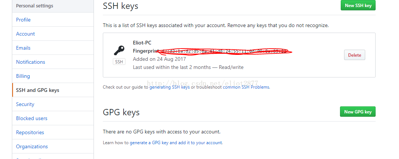Open Blocked users settings

coord(32,118)
